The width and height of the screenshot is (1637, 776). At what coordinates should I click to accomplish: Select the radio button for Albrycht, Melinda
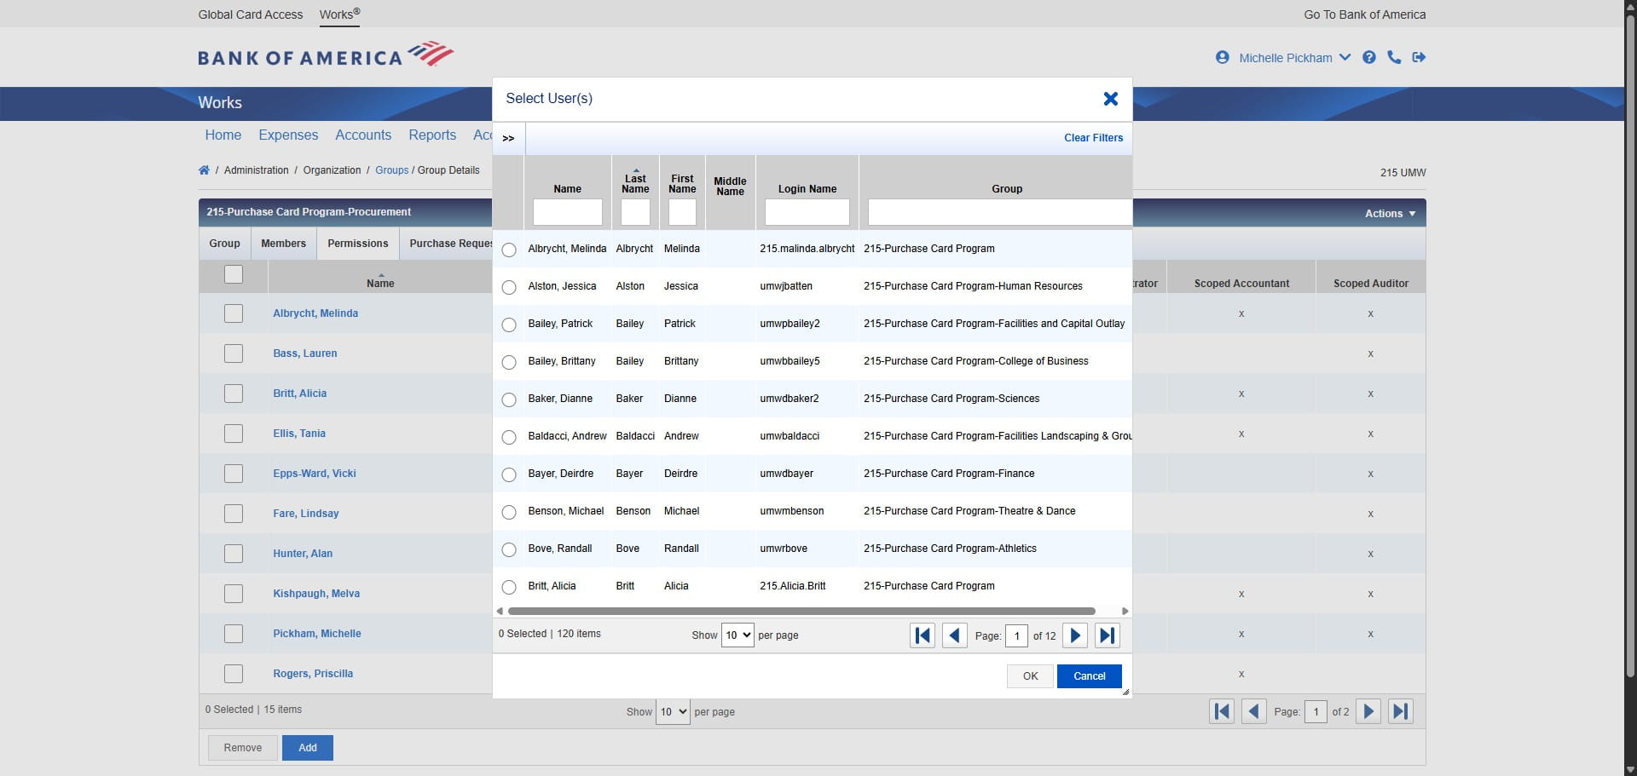pyautogui.click(x=509, y=250)
